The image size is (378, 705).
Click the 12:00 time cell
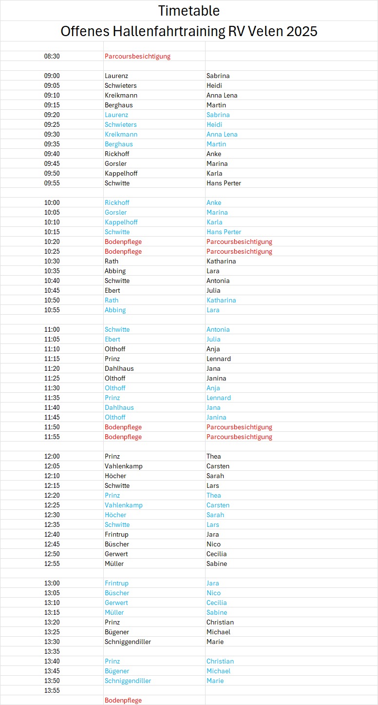click(x=52, y=456)
